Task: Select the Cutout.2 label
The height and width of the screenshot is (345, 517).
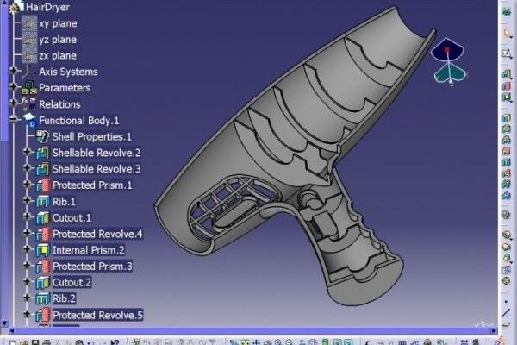Action: [x=72, y=283]
